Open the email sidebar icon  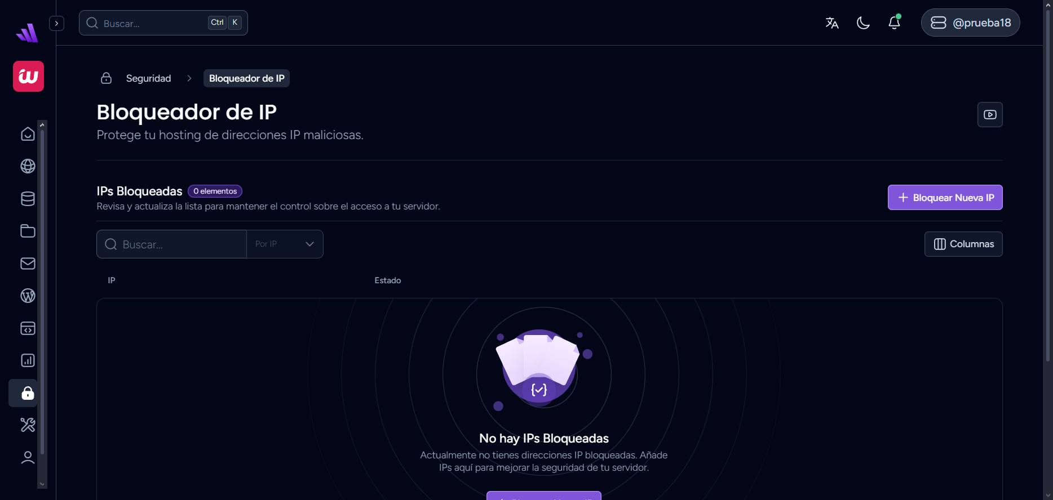point(28,264)
